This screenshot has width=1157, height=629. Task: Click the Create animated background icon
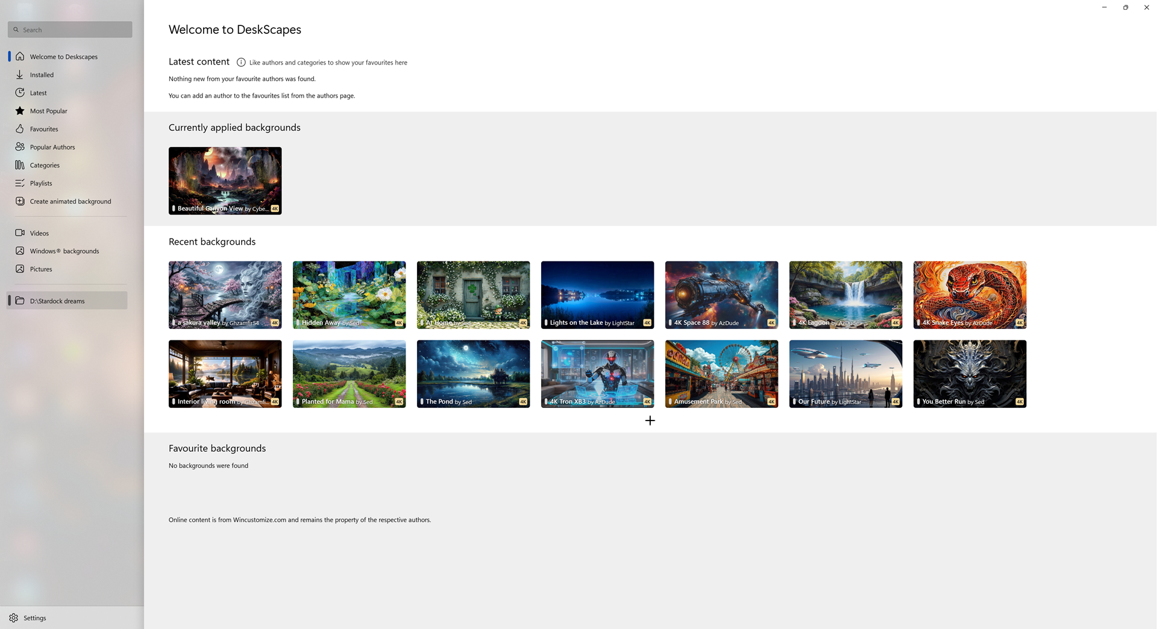pyautogui.click(x=20, y=201)
